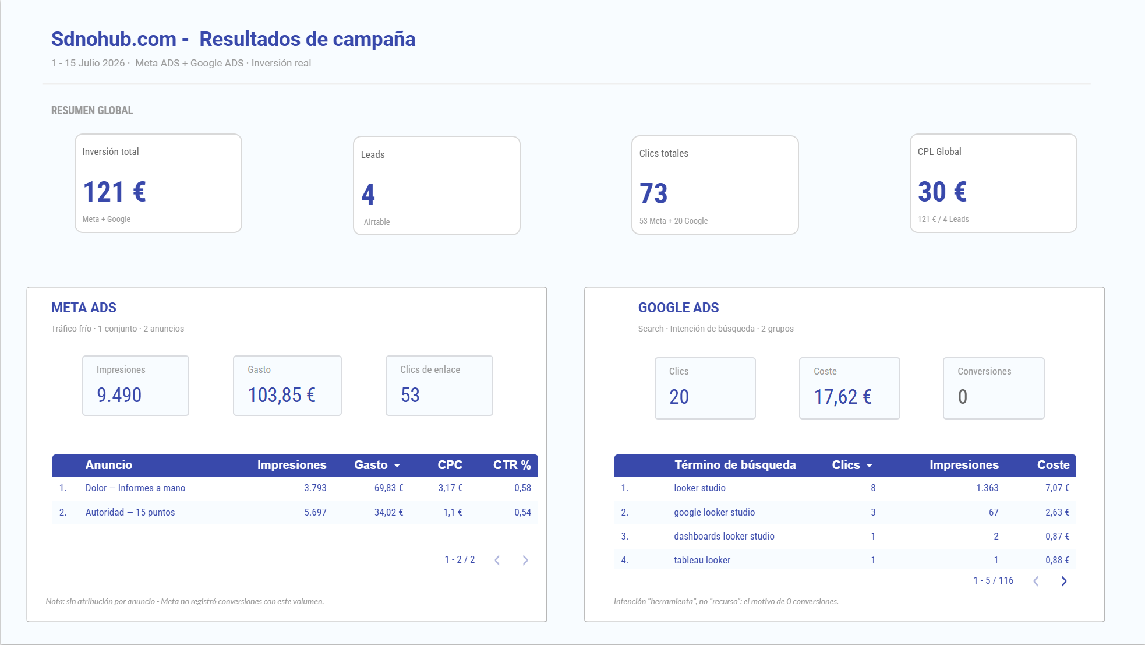The height and width of the screenshot is (645, 1145).
Task: Click the Coste column header
Action: tap(1054, 465)
